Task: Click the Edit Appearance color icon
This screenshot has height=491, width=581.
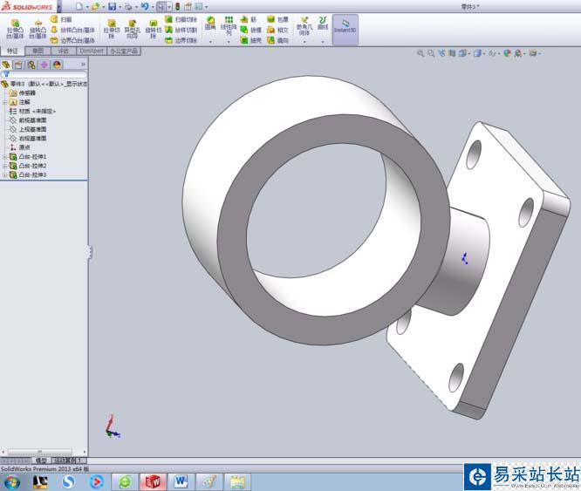Action: (x=507, y=53)
